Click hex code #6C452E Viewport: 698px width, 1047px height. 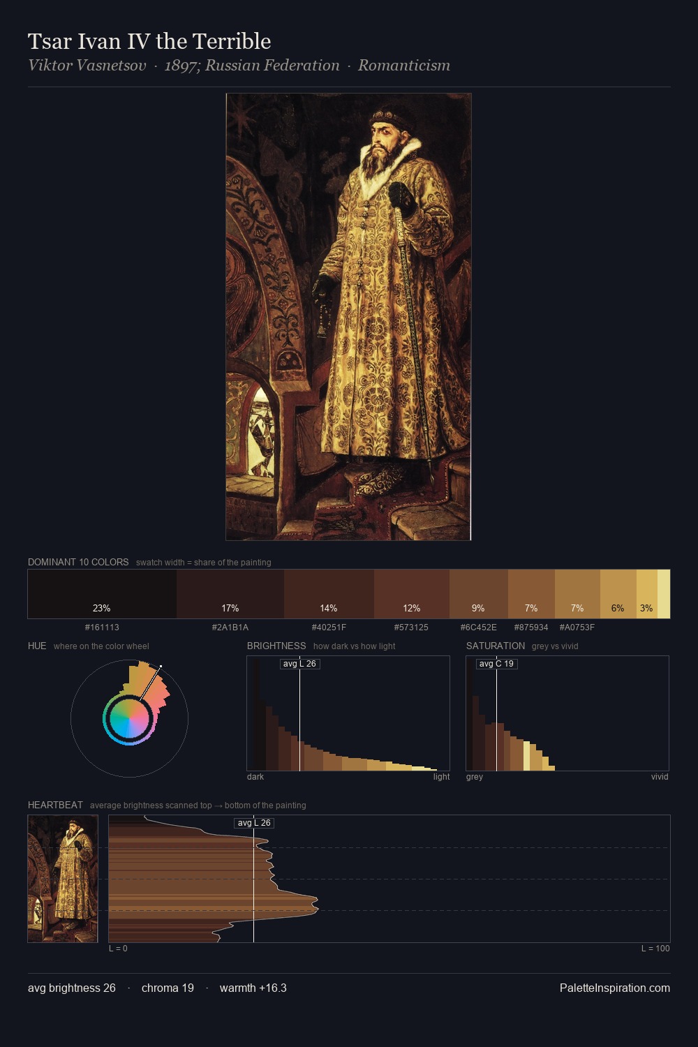[x=479, y=628]
